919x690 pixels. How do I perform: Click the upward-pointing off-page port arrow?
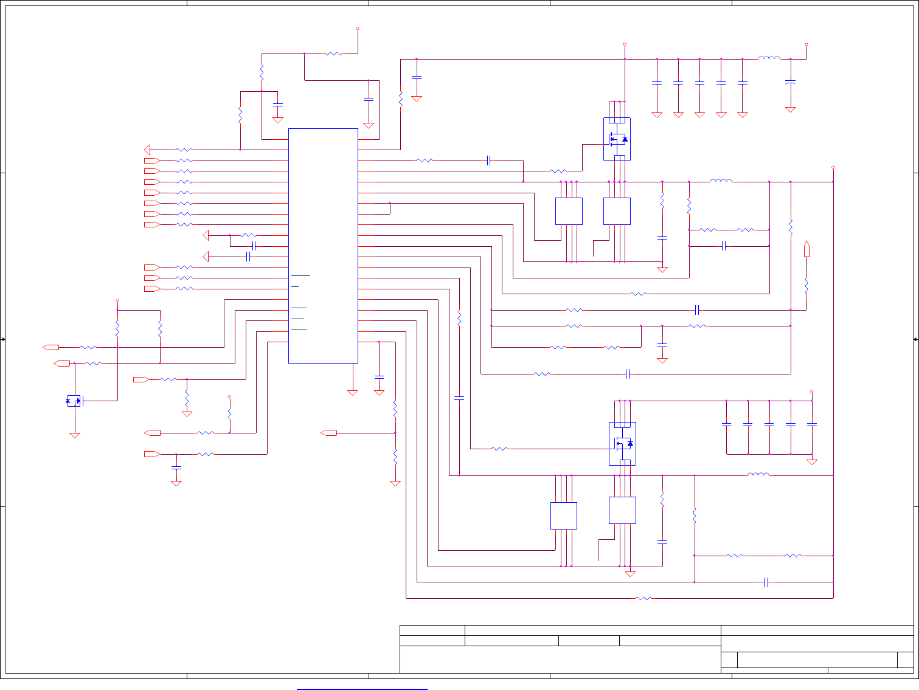[806, 249]
